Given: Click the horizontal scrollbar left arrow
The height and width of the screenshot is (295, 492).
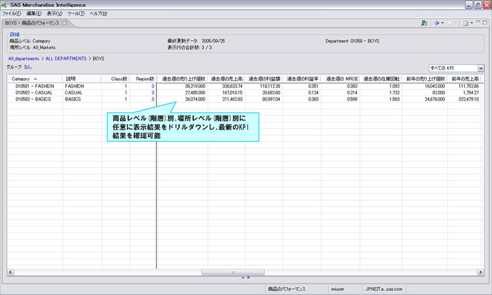Looking at the screenshot, I should pyautogui.click(x=10, y=272).
